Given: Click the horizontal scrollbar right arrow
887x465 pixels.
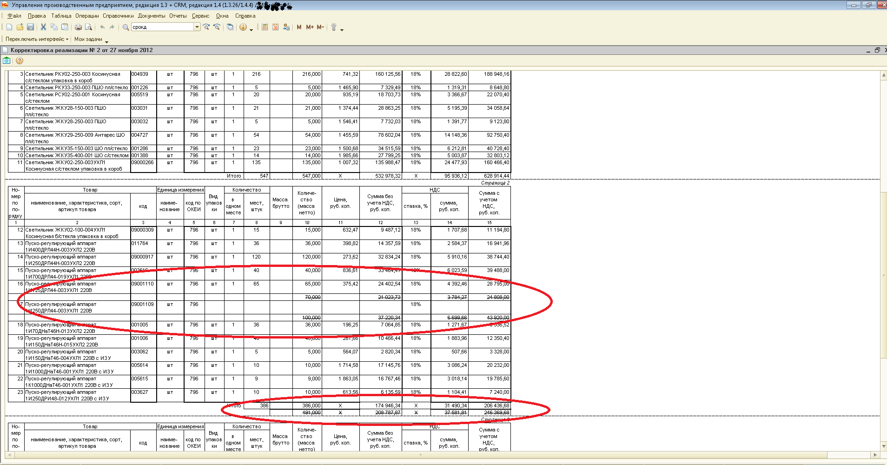Looking at the screenshot, I should point(875,455).
